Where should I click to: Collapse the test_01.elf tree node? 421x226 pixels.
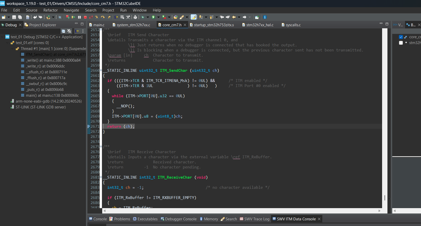[8, 43]
